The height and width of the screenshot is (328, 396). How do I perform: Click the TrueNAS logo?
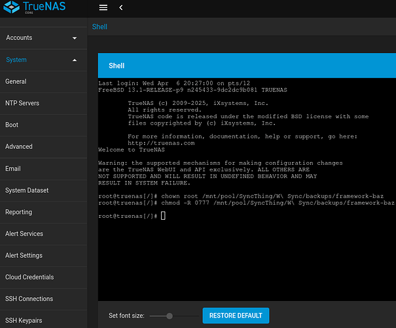(34, 7)
